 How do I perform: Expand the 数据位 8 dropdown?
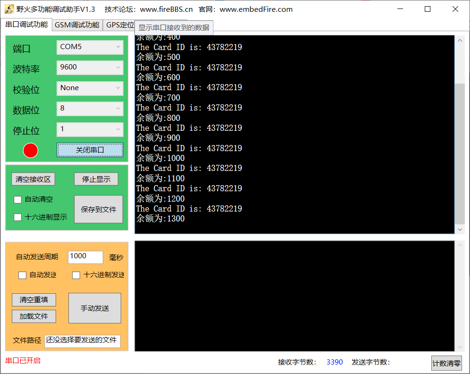pyautogui.click(x=90, y=109)
